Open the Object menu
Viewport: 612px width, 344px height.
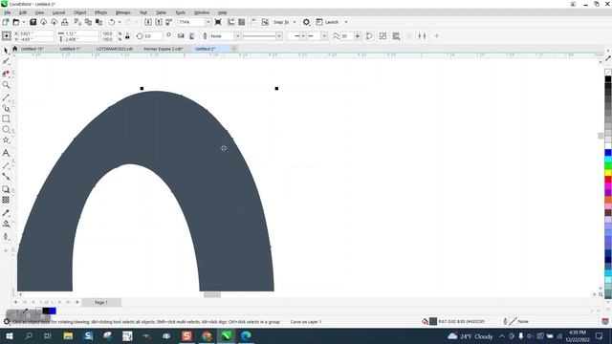pyautogui.click(x=80, y=12)
